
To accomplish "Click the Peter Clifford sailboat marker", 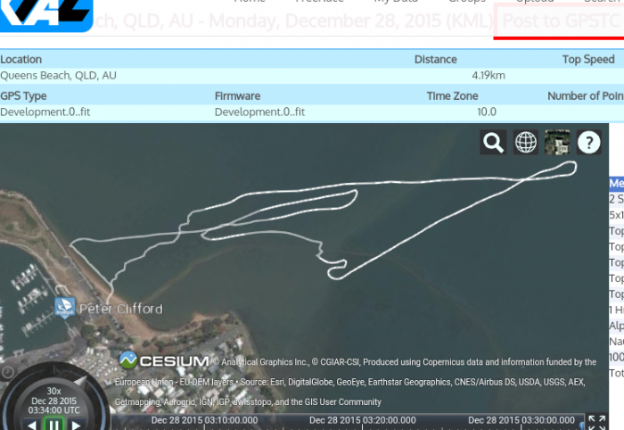I will point(64,308).
